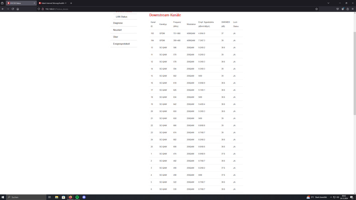The height and width of the screenshot is (200, 356).
Task: Click the Lock Status column header
Action: 236,24
